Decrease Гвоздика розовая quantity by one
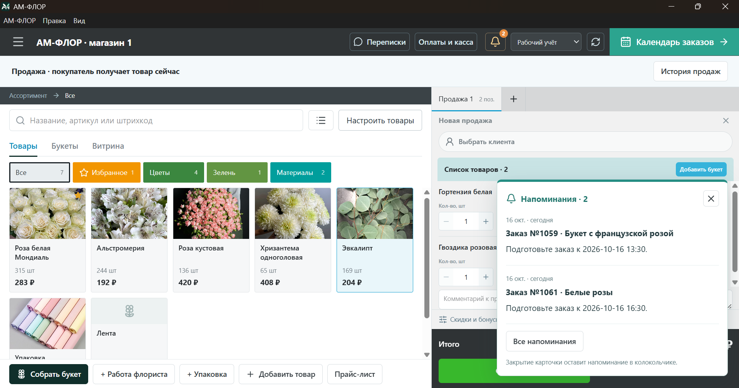This screenshot has width=739, height=388. click(x=446, y=277)
